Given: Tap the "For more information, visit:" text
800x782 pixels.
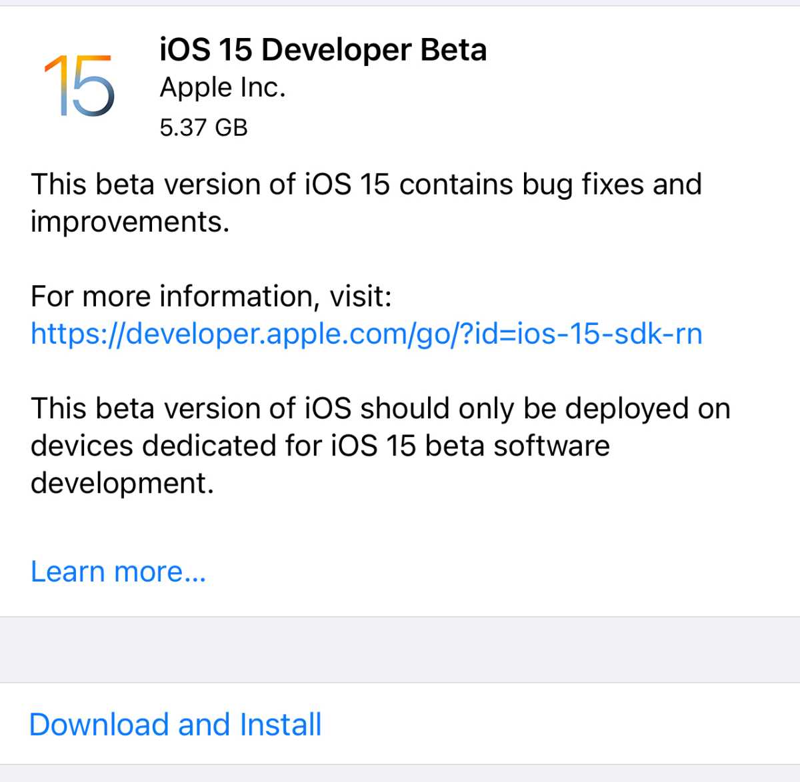Looking at the screenshot, I should click(211, 296).
